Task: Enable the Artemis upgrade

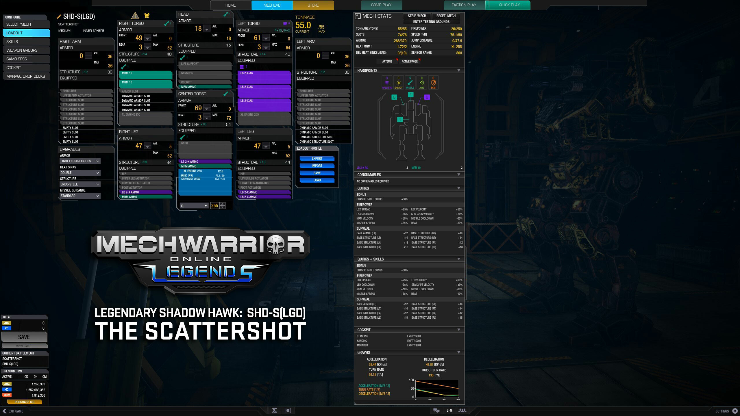Action: coord(388,61)
